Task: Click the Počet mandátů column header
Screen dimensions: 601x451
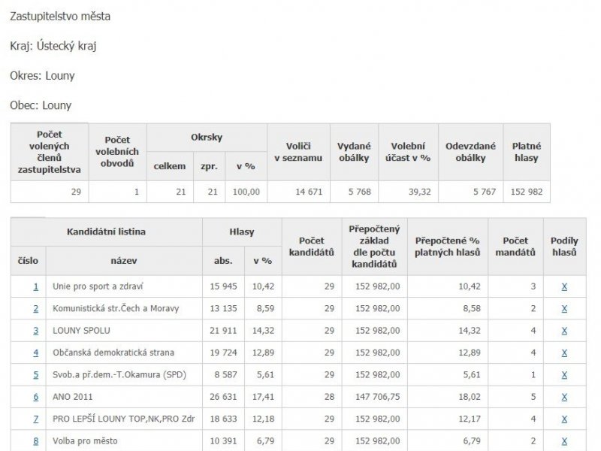Action: coord(515,247)
